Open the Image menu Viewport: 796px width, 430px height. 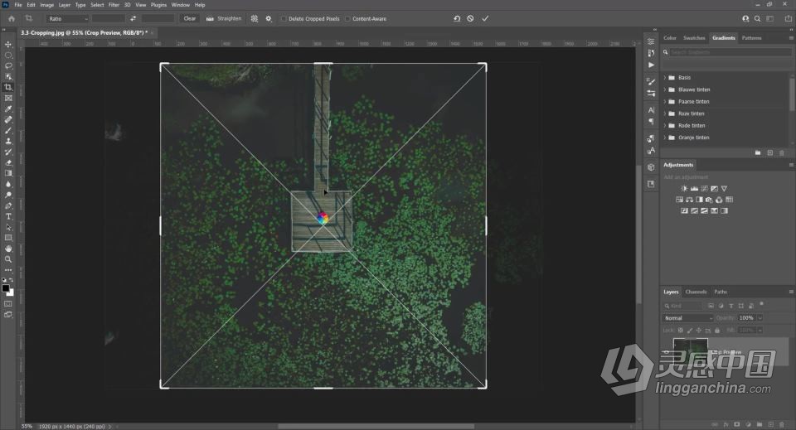pyautogui.click(x=46, y=5)
